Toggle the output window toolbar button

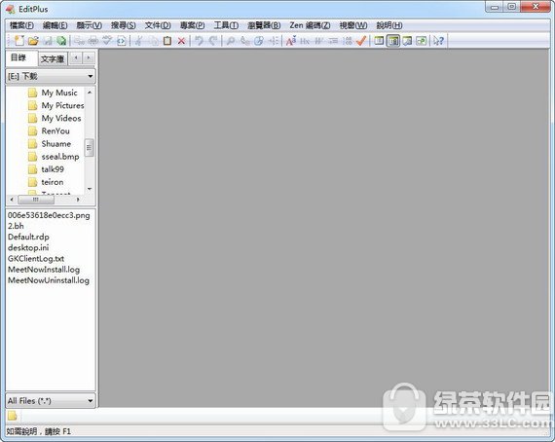pos(407,41)
